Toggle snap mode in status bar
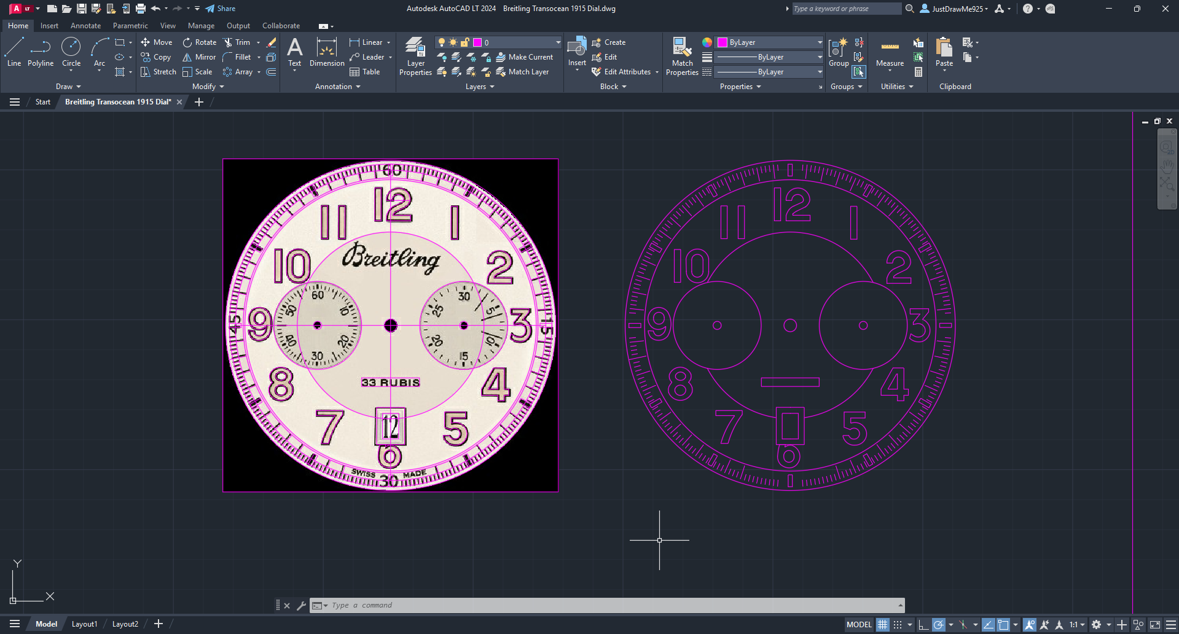The width and height of the screenshot is (1179, 634). tap(898, 625)
